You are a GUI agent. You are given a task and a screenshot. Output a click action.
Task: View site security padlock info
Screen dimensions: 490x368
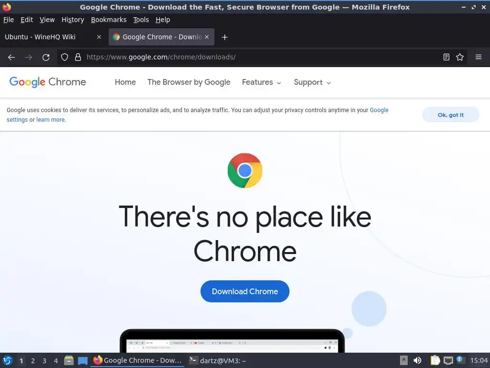(78, 57)
